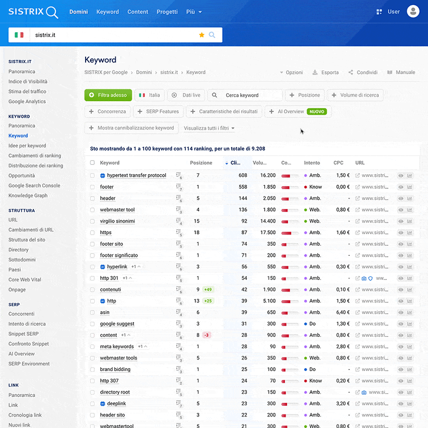Expand the +1 rankings for content keyword

tap(126, 335)
